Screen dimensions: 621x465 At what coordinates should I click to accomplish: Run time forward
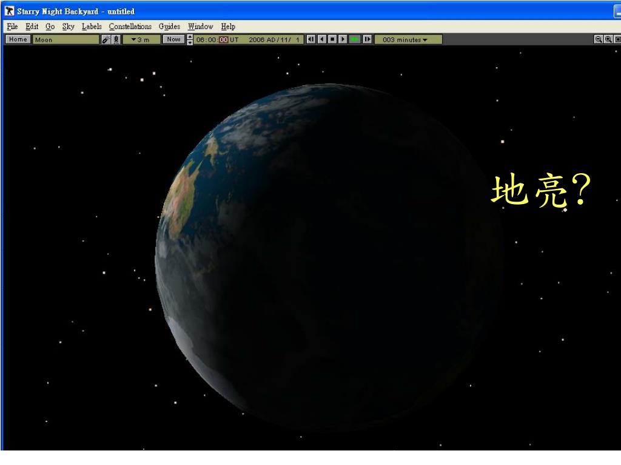(x=343, y=39)
